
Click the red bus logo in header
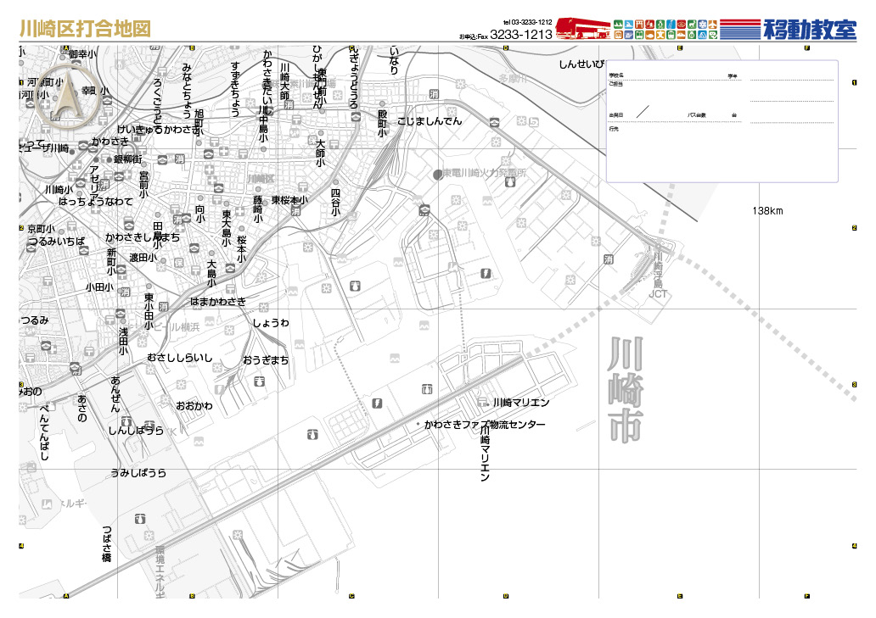[582, 28]
